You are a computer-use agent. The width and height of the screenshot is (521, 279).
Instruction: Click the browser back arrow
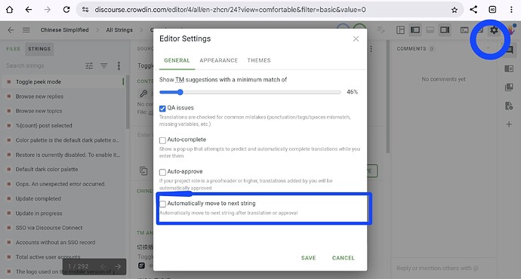coord(29,10)
